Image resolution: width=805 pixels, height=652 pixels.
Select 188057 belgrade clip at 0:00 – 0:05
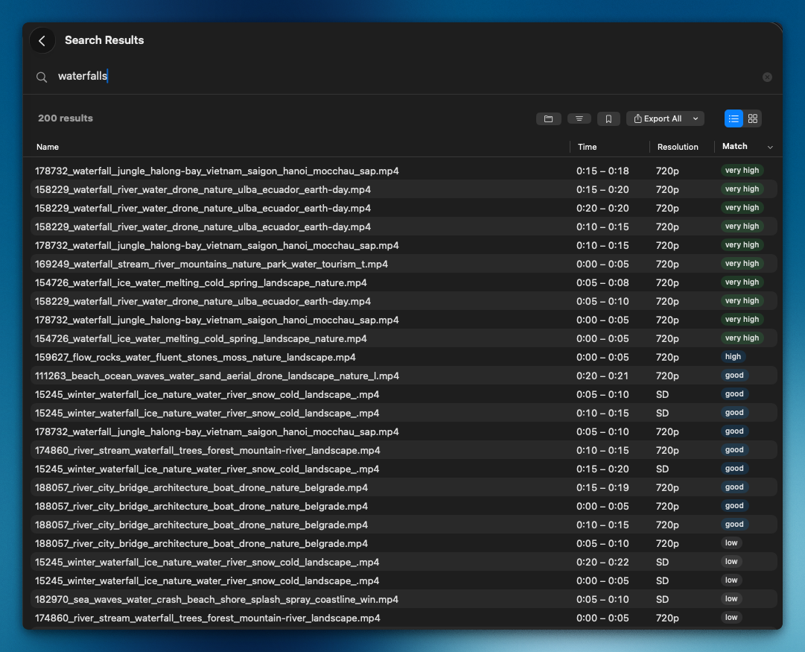pos(404,506)
